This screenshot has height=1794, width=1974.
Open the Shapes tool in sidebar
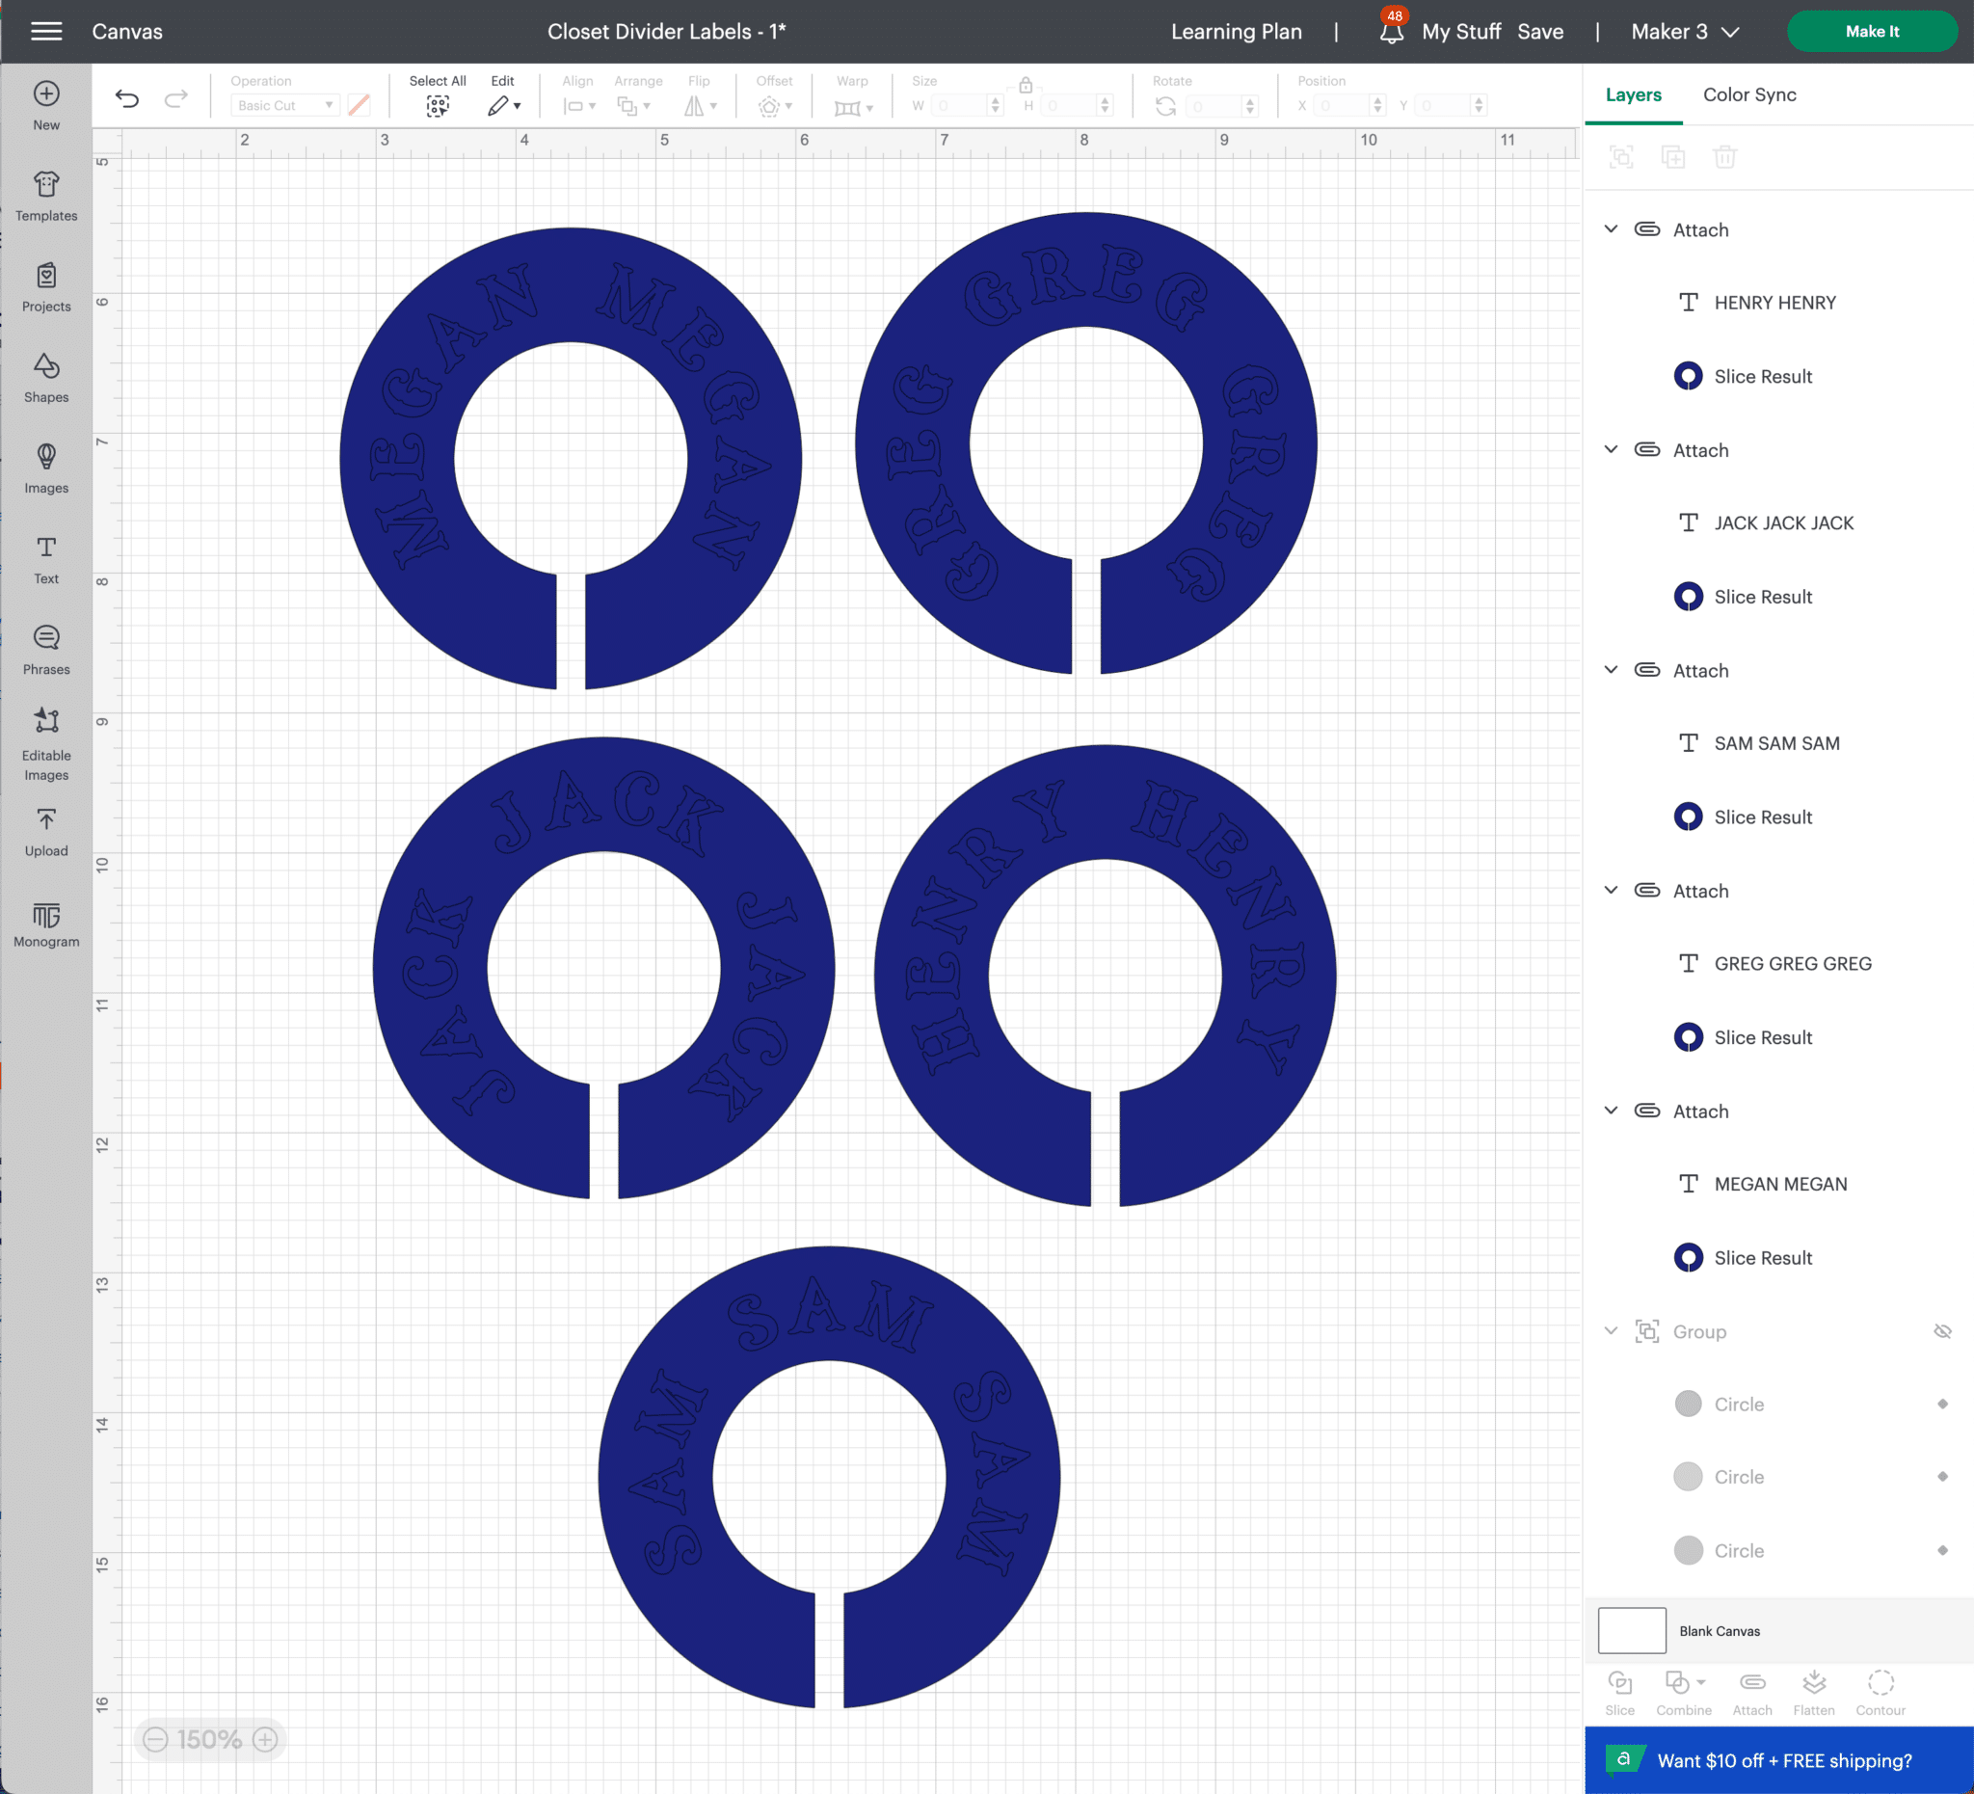coord(46,377)
